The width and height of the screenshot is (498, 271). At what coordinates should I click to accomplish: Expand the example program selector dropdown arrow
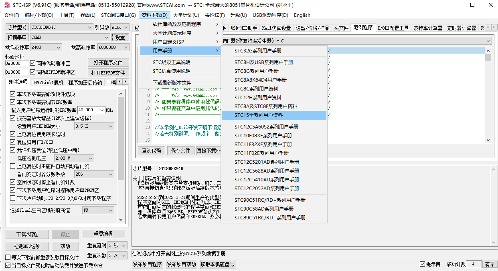tap(488, 41)
